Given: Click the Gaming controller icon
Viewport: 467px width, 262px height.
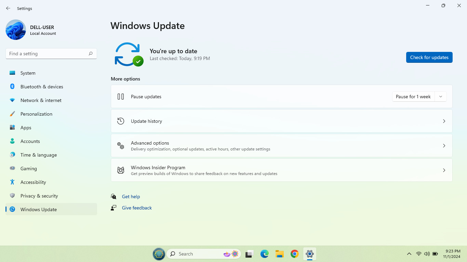Looking at the screenshot, I should pyautogui.click(x=12, y=168).
